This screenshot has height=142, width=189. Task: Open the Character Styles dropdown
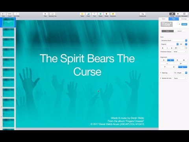[x=180, y=52]
